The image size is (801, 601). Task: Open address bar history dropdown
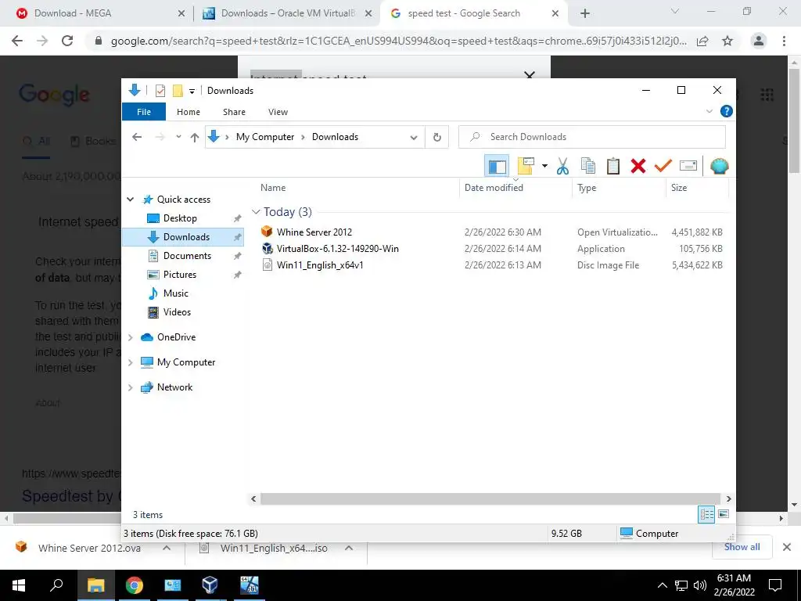(414, 137)
